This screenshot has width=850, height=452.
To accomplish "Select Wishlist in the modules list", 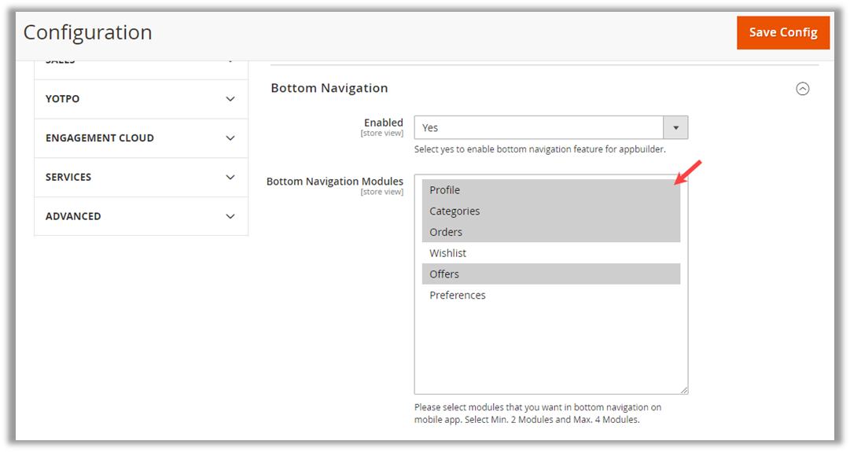I will click(447, 253).
